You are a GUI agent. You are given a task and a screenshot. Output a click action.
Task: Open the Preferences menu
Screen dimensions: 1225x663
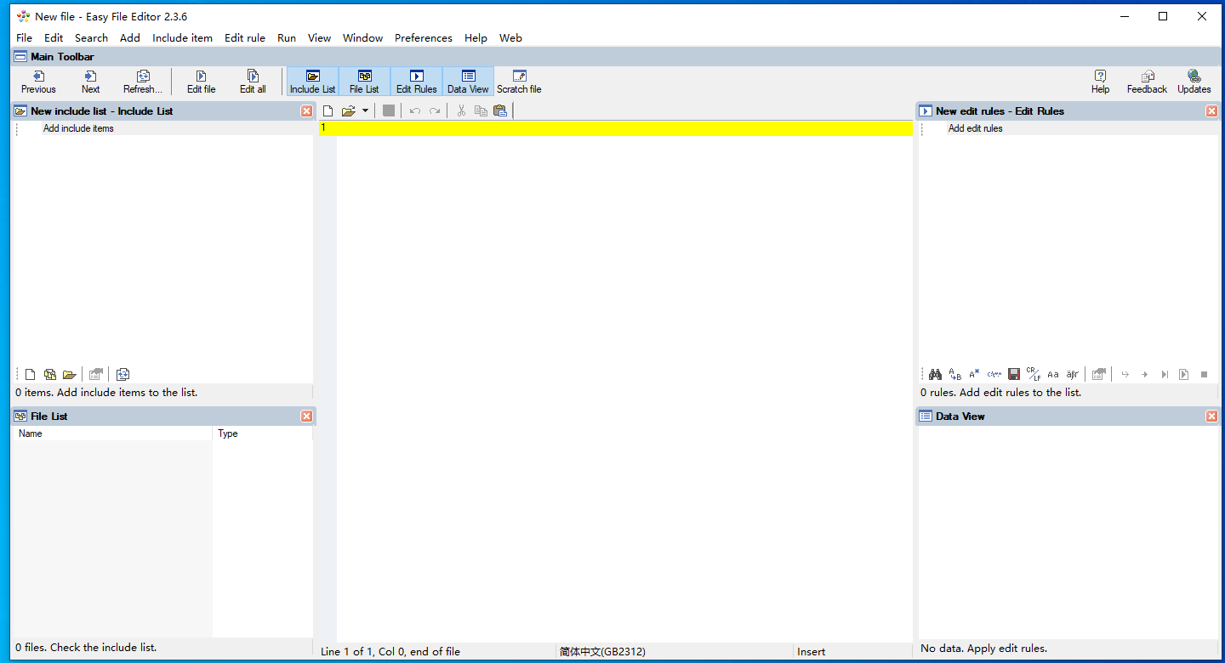coord(424,37)
